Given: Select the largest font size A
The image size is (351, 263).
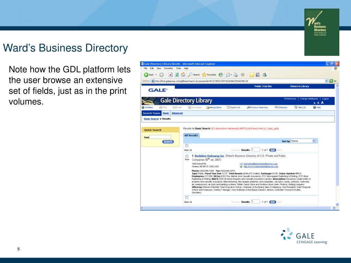Looking at the screenshot, I should pos(322,103).
